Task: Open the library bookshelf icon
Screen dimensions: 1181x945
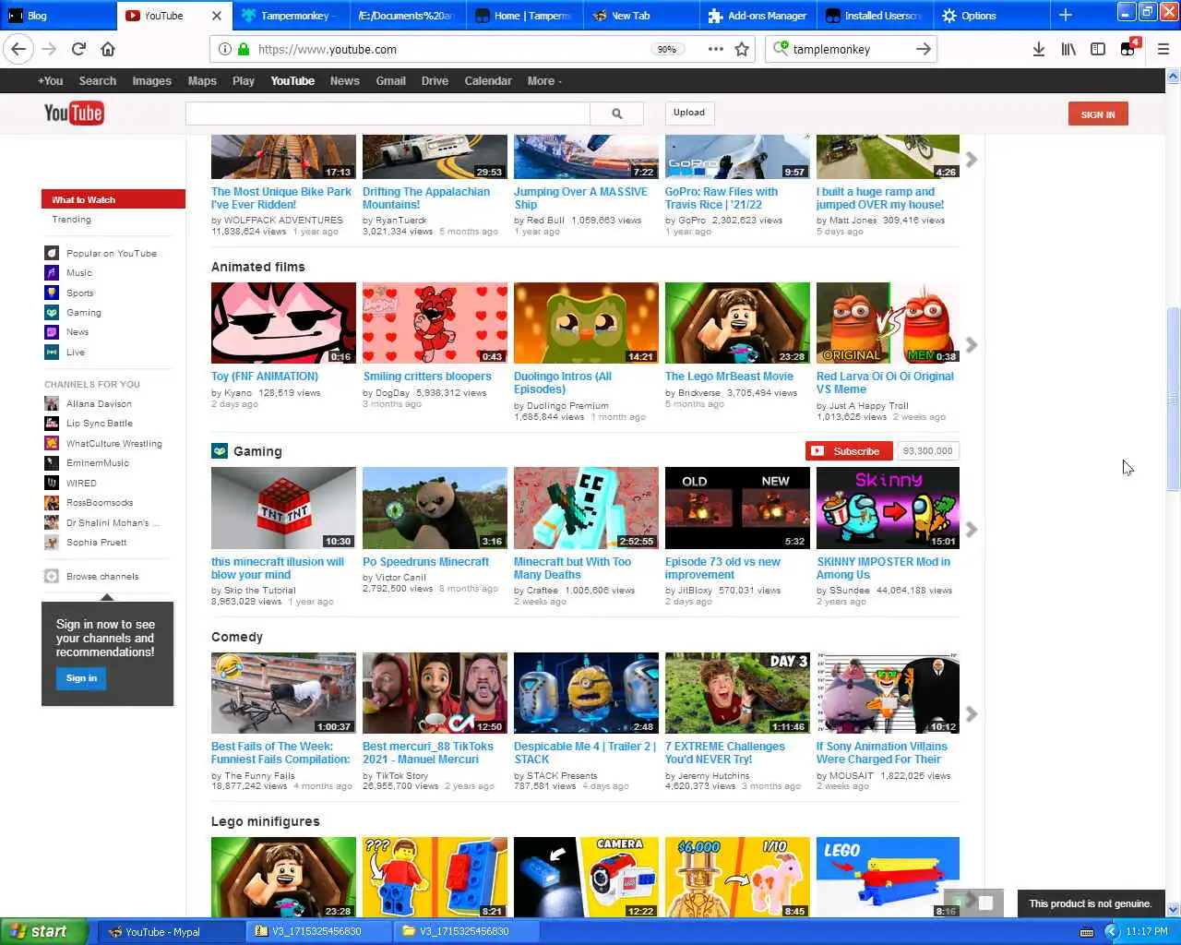Action: tap(1068, 49)
